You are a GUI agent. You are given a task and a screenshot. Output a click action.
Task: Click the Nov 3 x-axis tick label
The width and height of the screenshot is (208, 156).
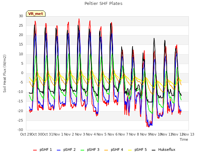coord(80,134)
